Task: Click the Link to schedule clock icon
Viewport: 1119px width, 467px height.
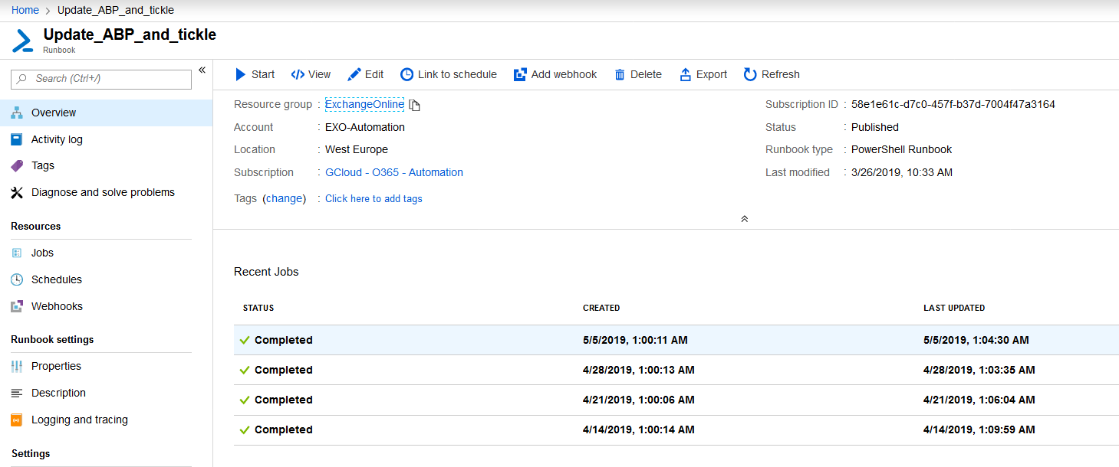Action: 406,74
